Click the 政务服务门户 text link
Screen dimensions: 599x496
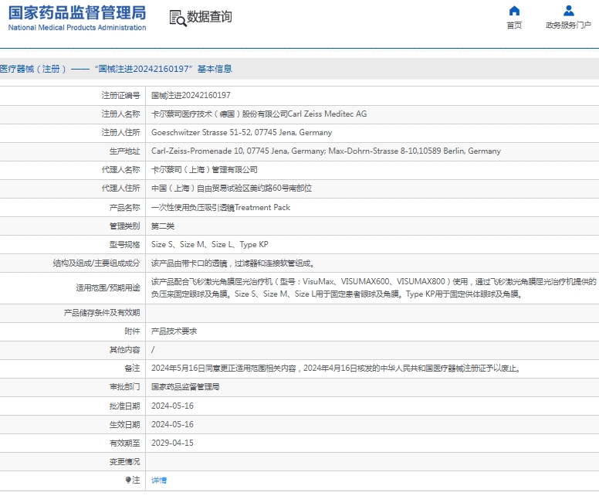[568, 25]
